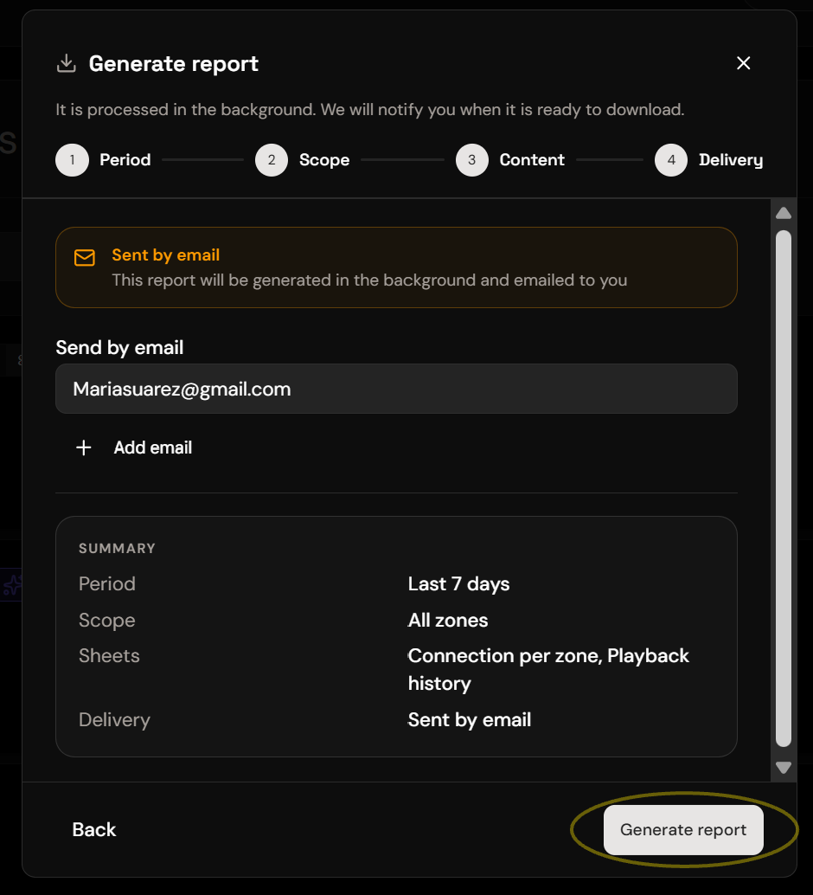Image resolution: width=813 pixels, height=895 pixels.
Task: Go back with the Back button
Action: (94, 830)
